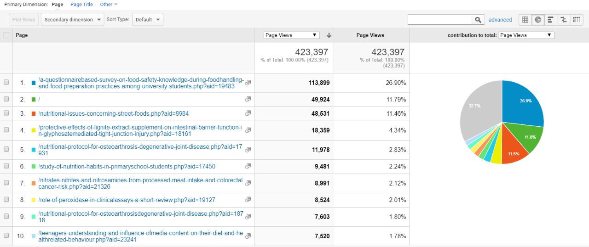The height and width of the screenshot is (247, 589).
Task: Click the descending sort arrow on Page Views
Action: pyautogui.click(x=329, y=35)
